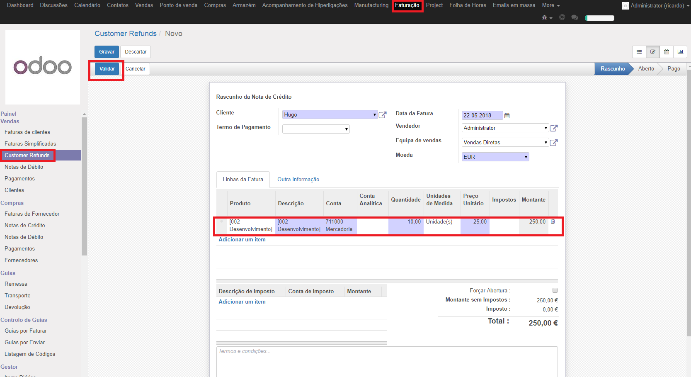Open the calendar view
Screen dimensions: 691x377
click(x=667, y=52)
